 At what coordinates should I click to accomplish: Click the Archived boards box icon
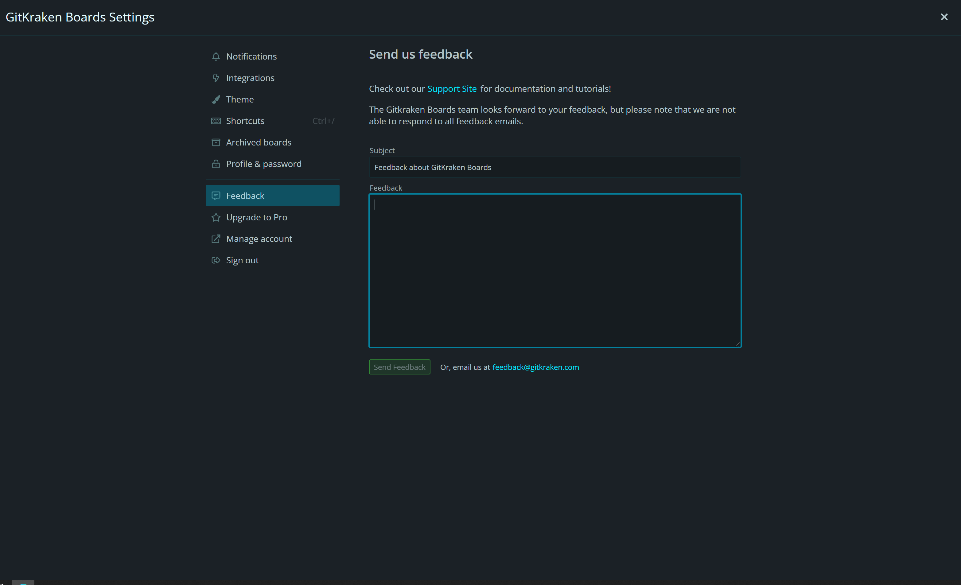[x=216, y=142]
